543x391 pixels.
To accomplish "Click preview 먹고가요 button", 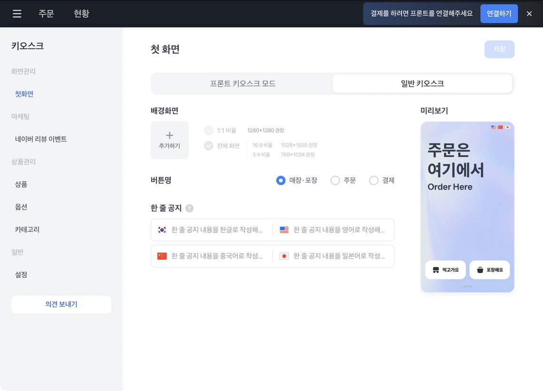I will pos(445,270).
